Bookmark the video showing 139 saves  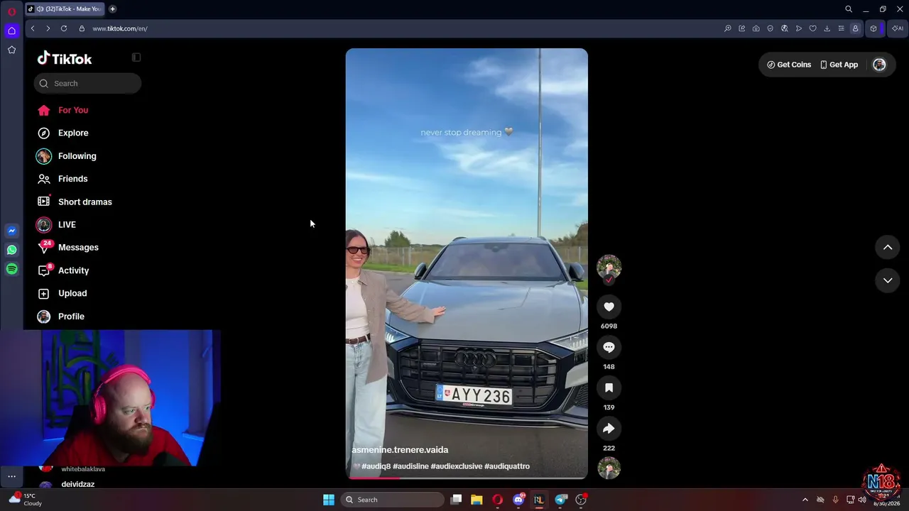(x=609, y=388)
